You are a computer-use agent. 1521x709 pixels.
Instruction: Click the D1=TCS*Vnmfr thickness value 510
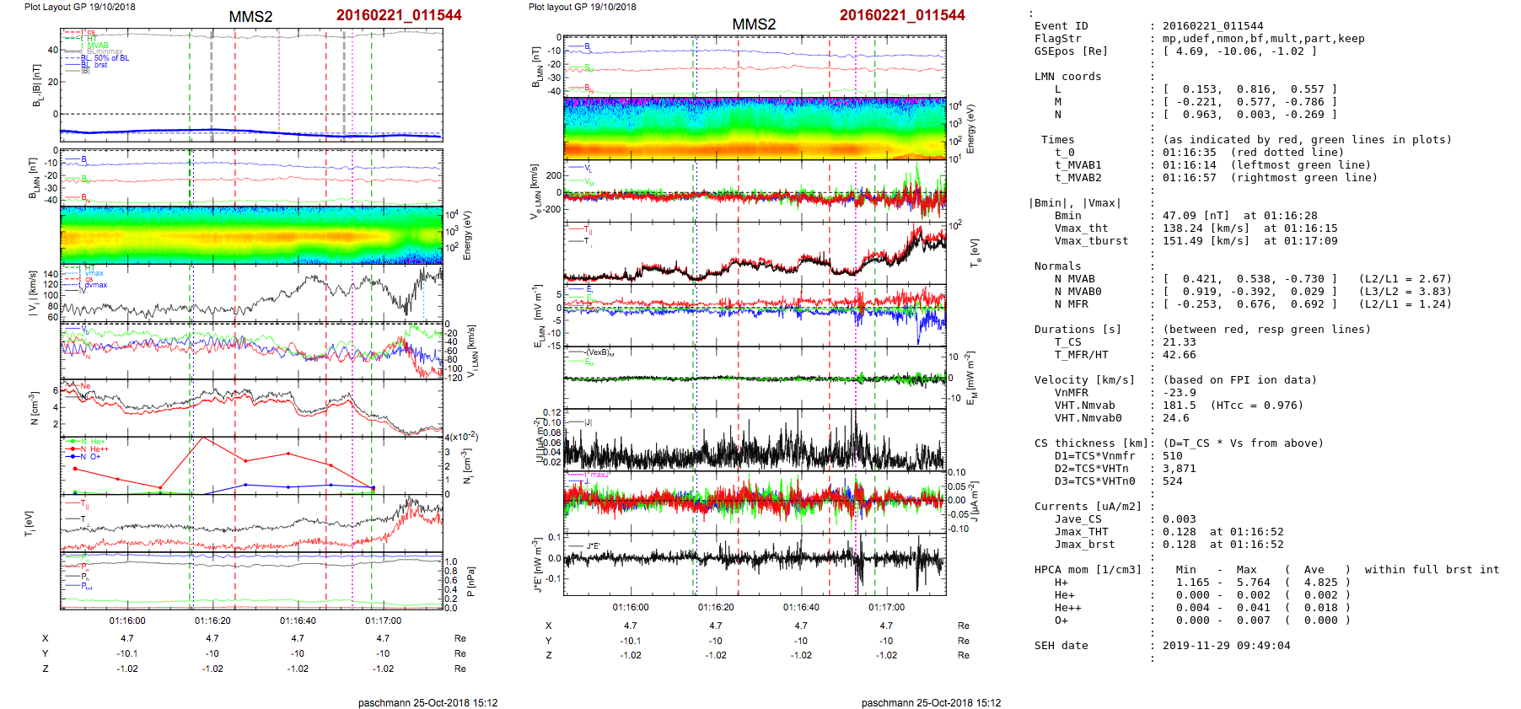pos(1172,456)
